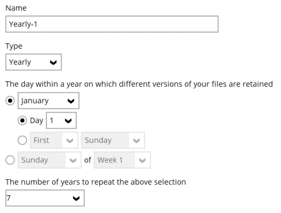Open the number of years dropdown showing 7

click(x=45, y=198)
